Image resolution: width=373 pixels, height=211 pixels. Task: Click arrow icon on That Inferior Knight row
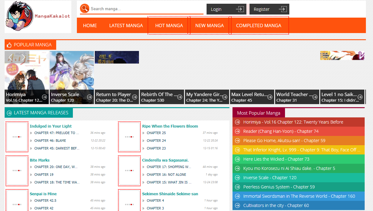pyautogui.click(x=237, y=150)
